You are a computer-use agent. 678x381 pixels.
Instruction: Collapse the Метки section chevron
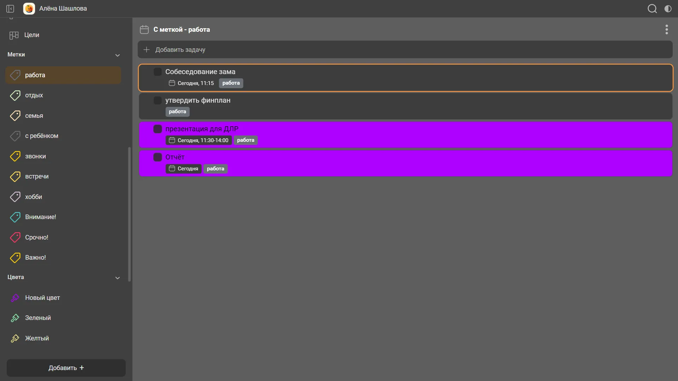118,55
